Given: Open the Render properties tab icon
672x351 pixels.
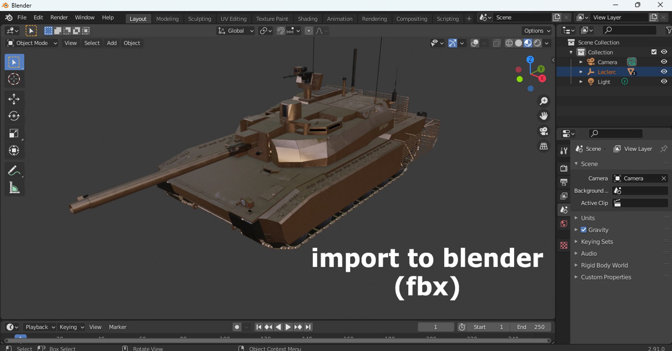Looking at the screenshot, I should tap(563, 168).
